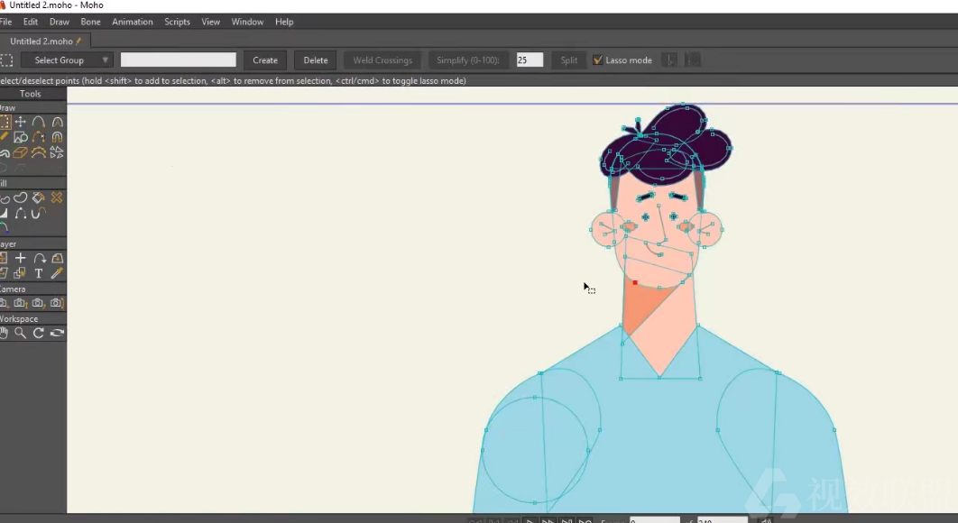Select the Create Shape tool
The width and height of the screenshot is (958, 523).
tap(21, 198)
